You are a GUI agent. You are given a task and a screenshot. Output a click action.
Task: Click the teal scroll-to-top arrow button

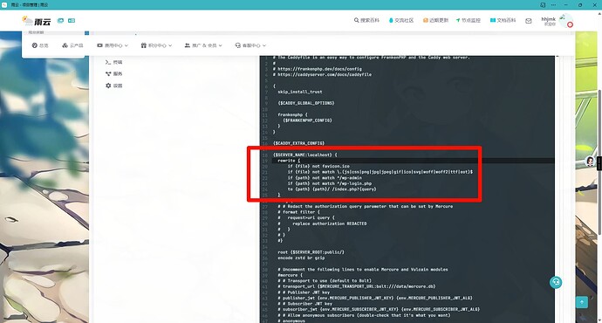(582, 302)
